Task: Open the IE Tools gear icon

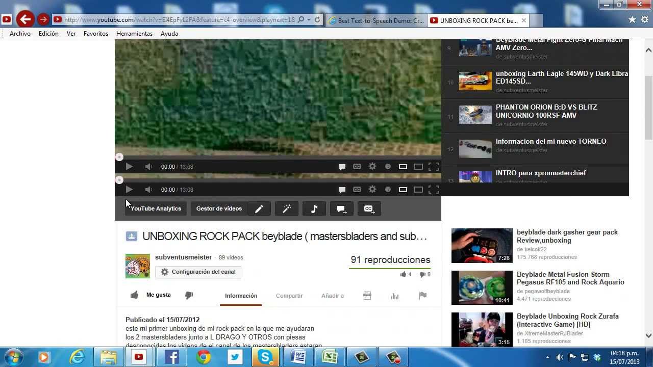Action: click(645, 20)
